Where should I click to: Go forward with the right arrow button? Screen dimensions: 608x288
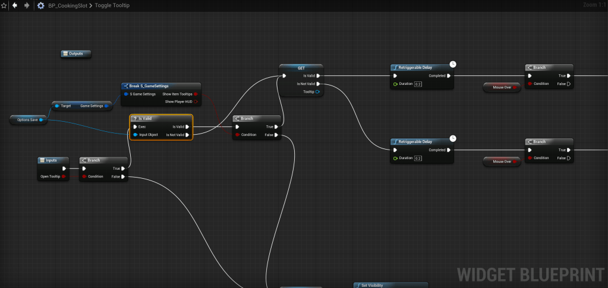(27, 5)
